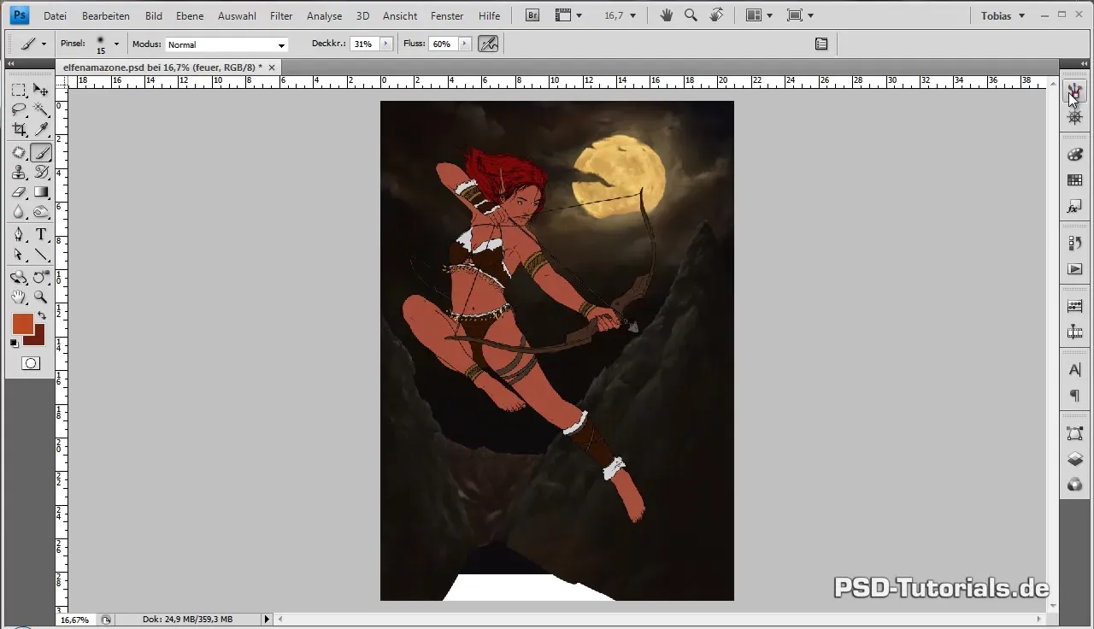1094x629 pixels.
Task: Swap foreground and background colors
Action: tap(42, 316)
